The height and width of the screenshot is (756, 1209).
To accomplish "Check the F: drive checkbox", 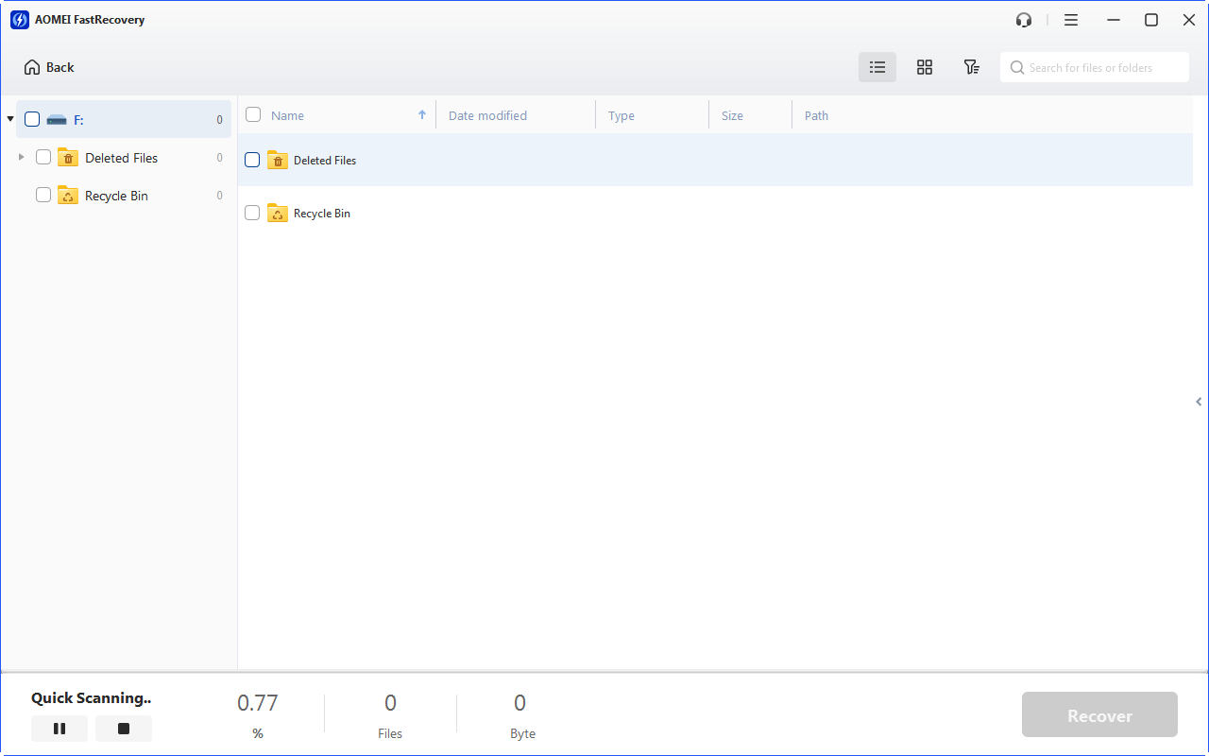I will pos(32,119).
